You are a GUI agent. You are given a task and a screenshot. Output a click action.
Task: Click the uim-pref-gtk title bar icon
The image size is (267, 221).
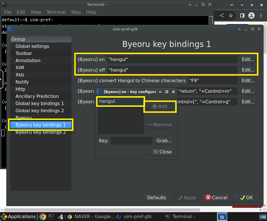(11, 29)
